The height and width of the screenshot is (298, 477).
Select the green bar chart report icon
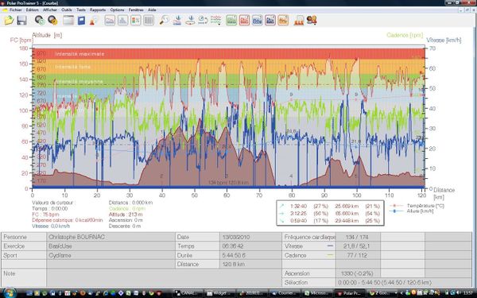coord(231,21)
